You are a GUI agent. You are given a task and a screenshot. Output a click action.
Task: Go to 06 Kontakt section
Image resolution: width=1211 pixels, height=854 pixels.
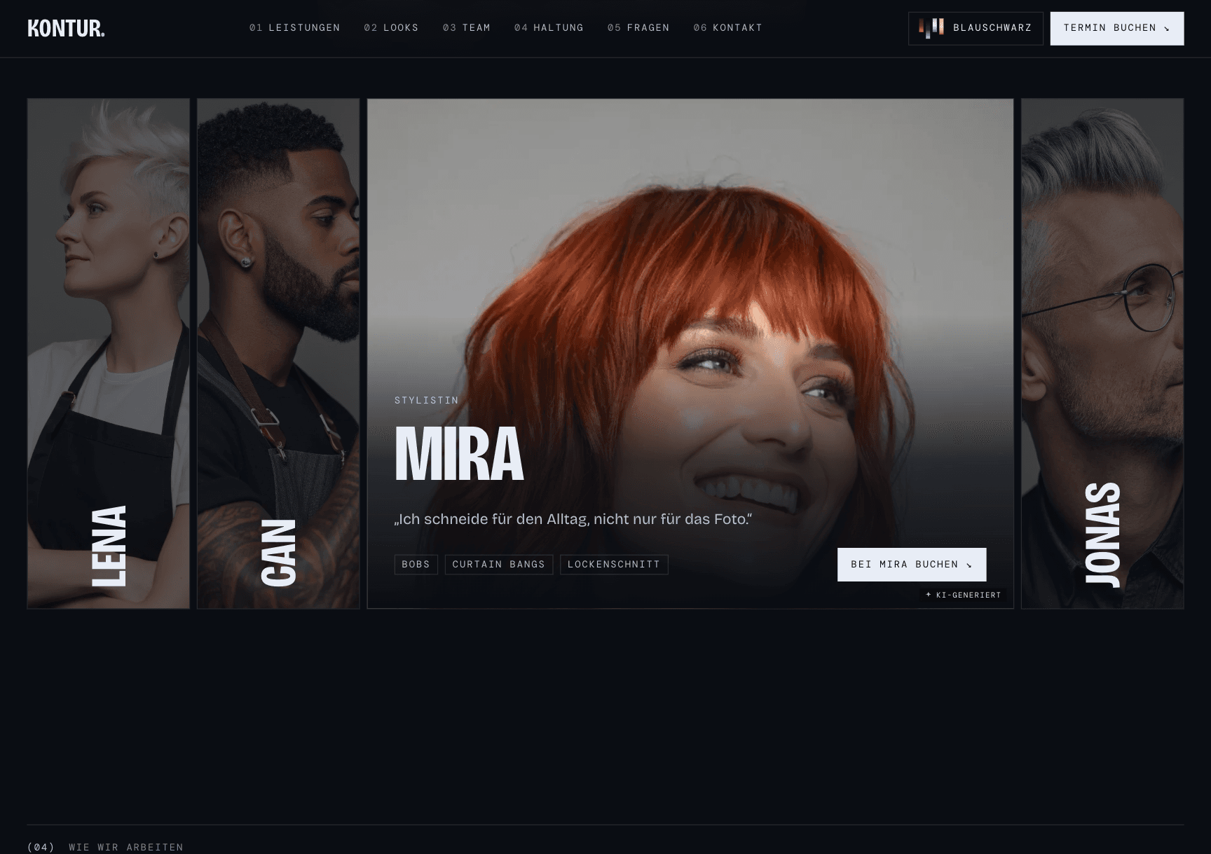point(727,28)
